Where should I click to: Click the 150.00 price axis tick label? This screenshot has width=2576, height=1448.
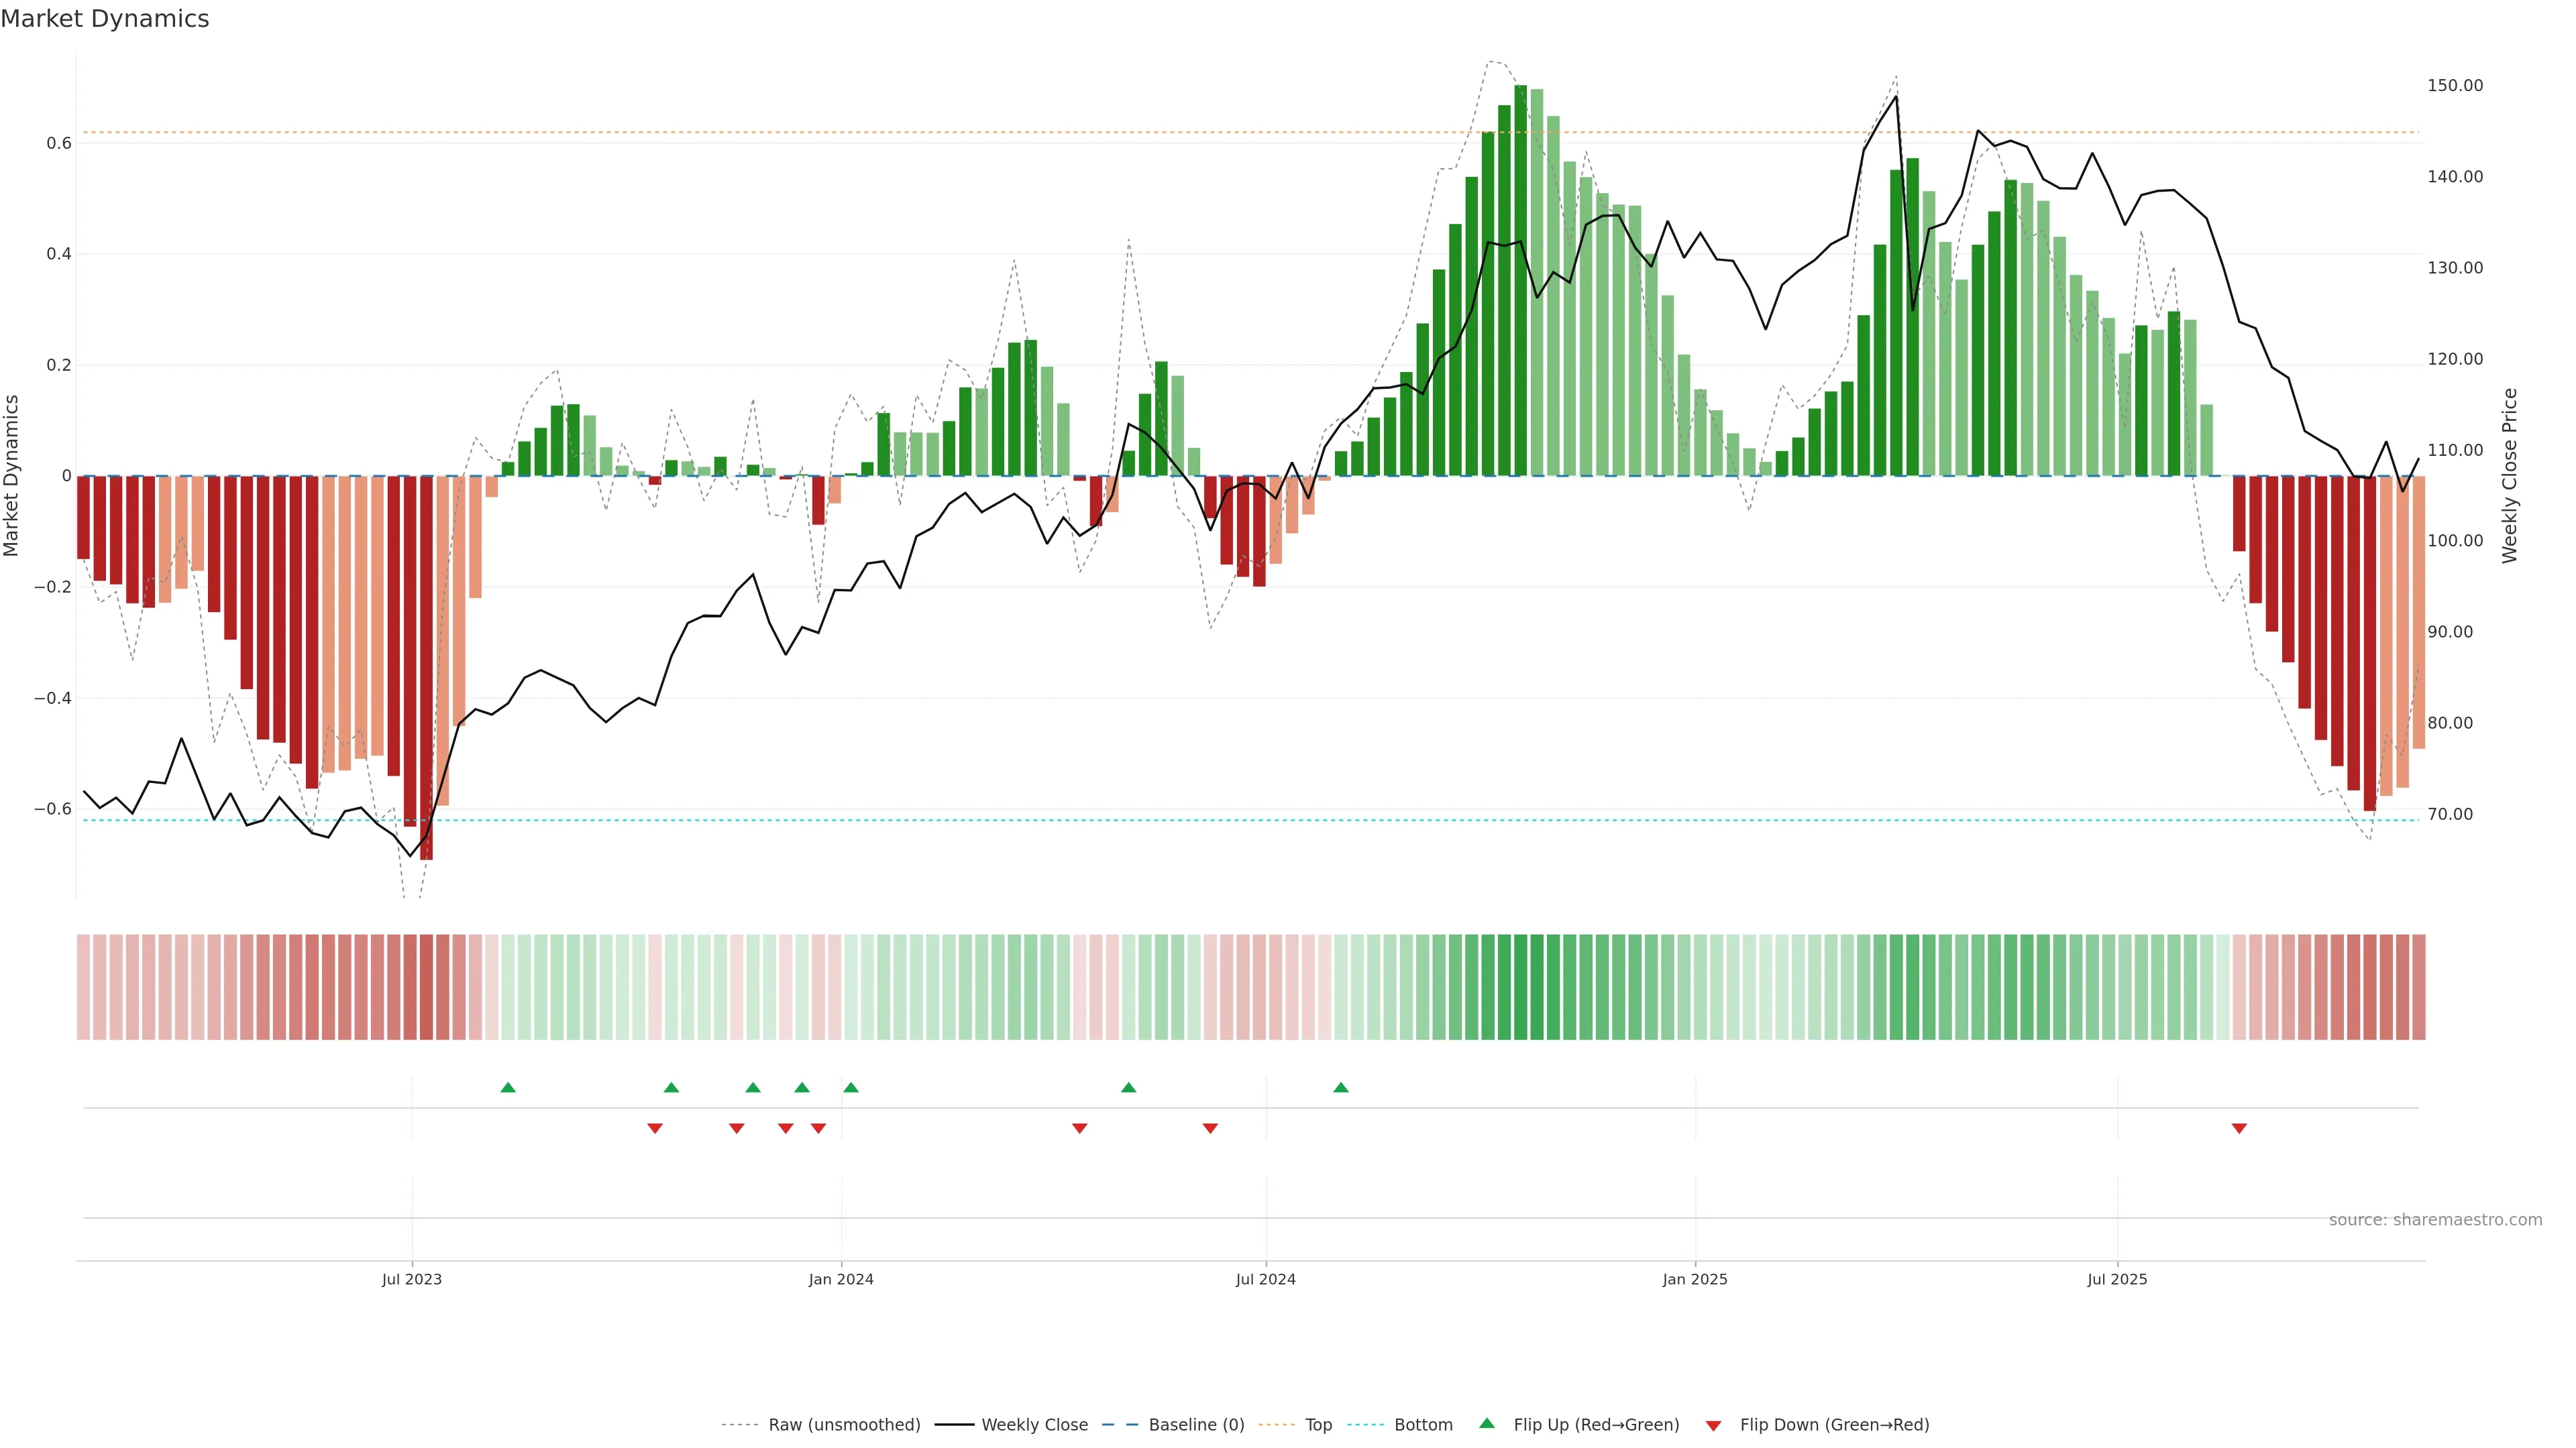2455,86
